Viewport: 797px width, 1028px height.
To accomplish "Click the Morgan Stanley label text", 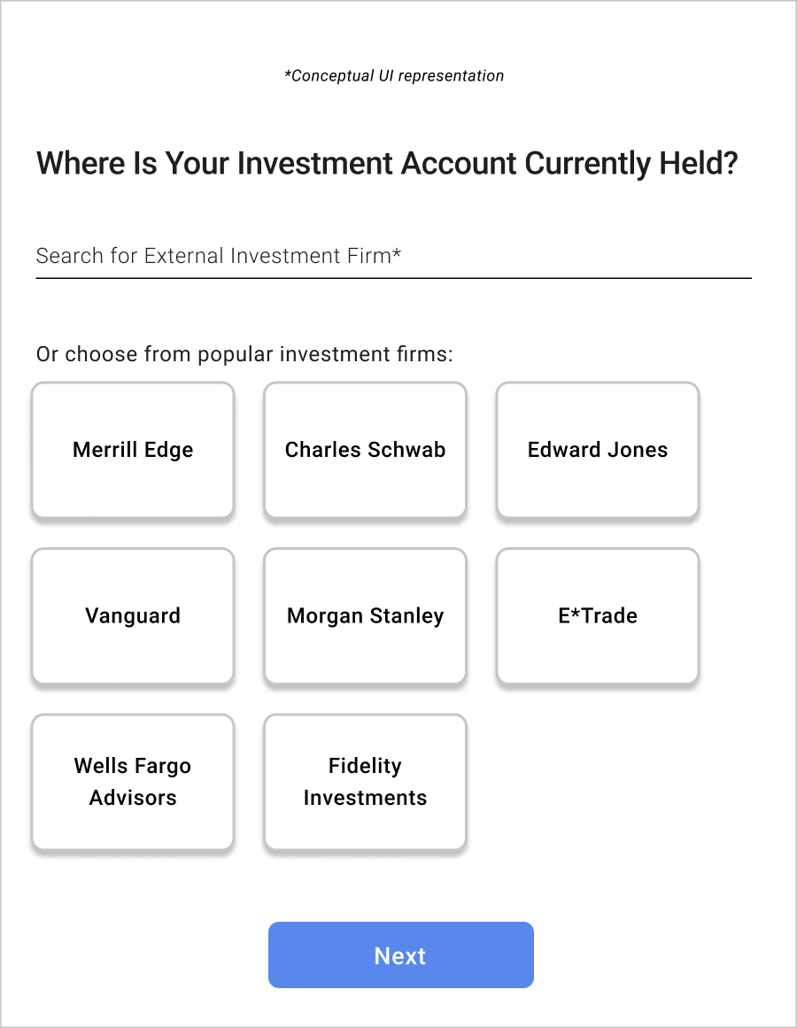I will (365, 616).
